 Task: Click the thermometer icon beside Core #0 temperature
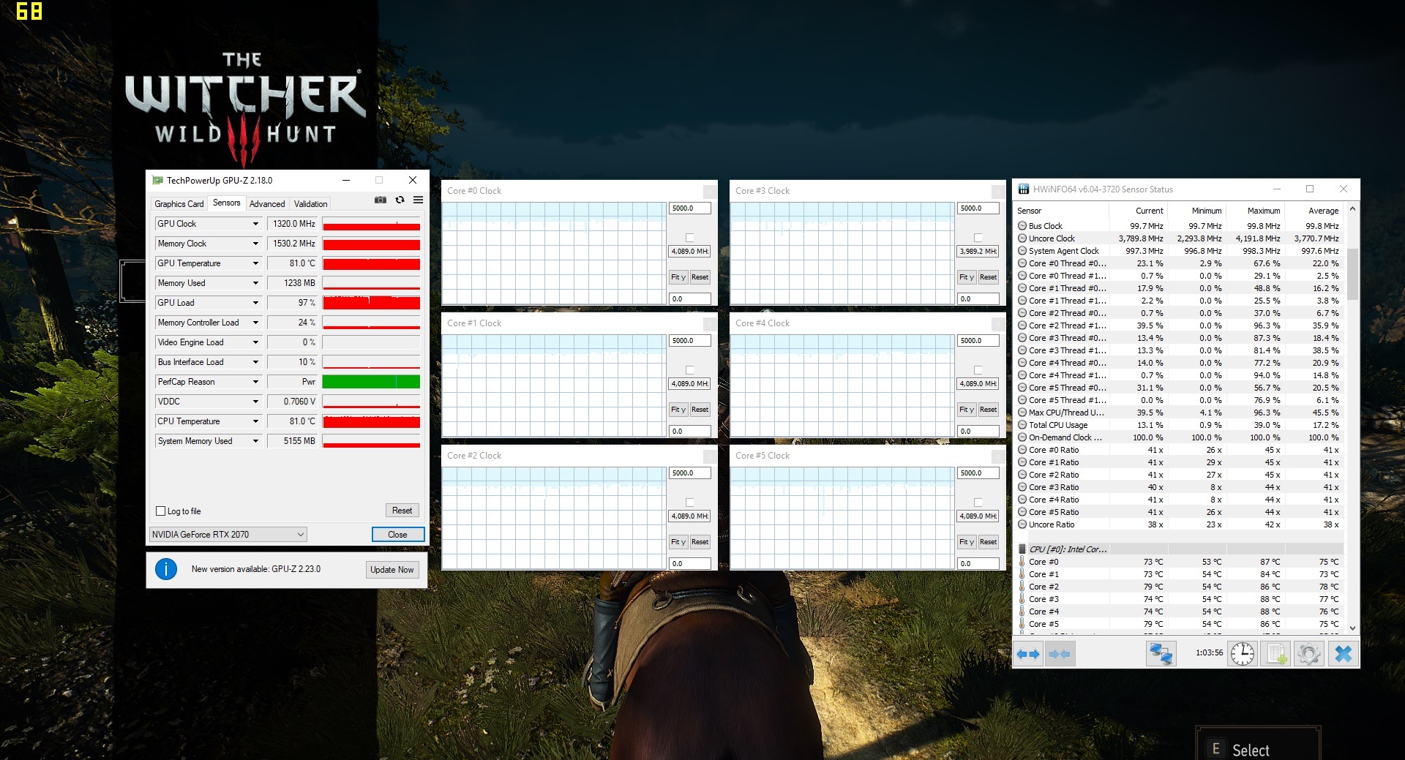pos(1022,562)
